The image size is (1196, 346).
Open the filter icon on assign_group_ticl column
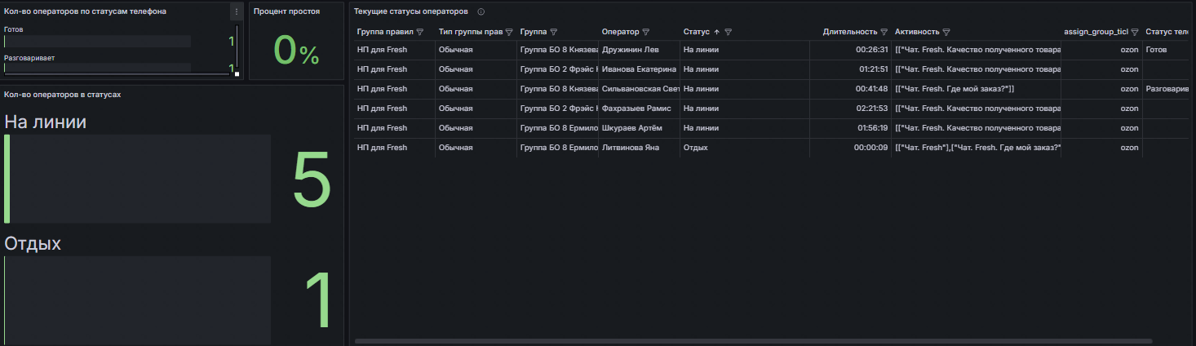point(1134,32)
